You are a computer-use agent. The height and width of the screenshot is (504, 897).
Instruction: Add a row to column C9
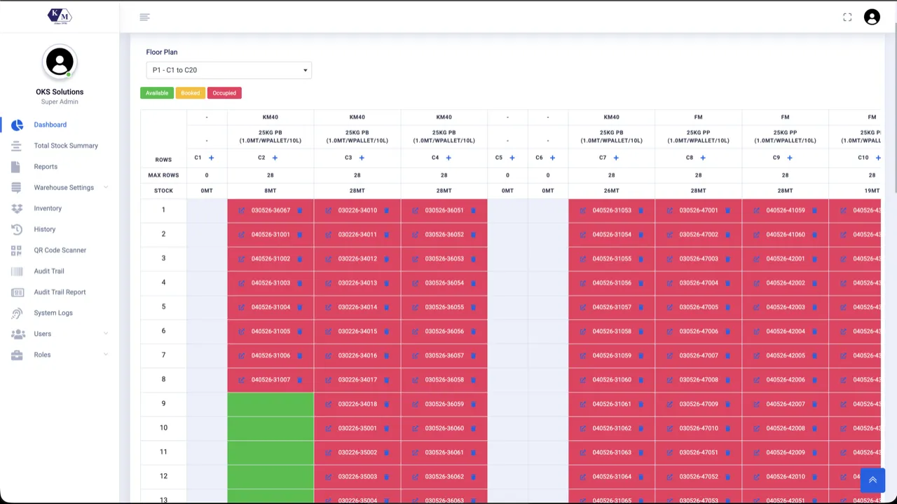pyautogui.click(x=790, y=158)
